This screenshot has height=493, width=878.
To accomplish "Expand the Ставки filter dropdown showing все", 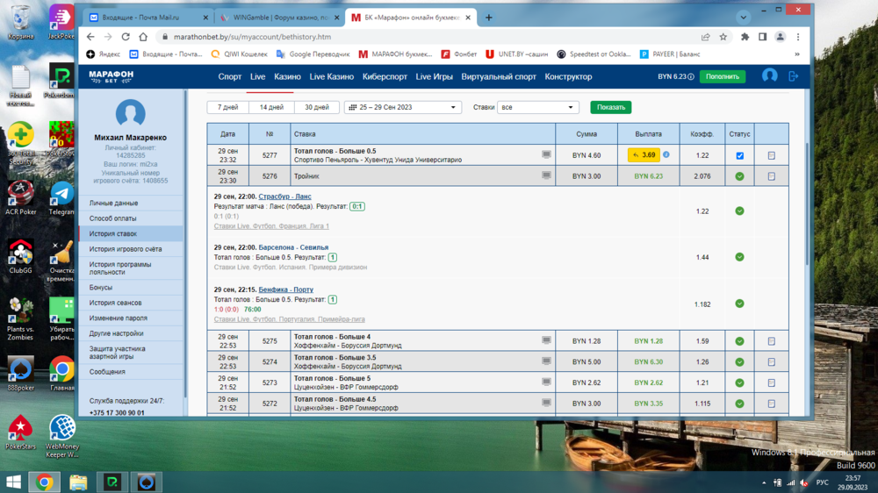I will (537, 107).
